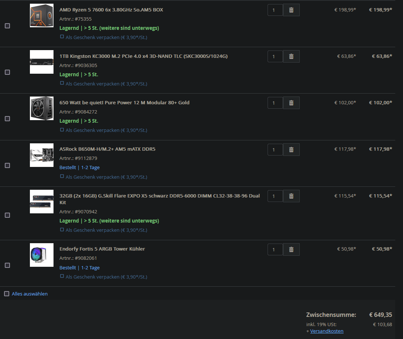Click the Kingston SSD thumbnail image
The width and height of the screenshot is (403, 339).
(42, 62)
